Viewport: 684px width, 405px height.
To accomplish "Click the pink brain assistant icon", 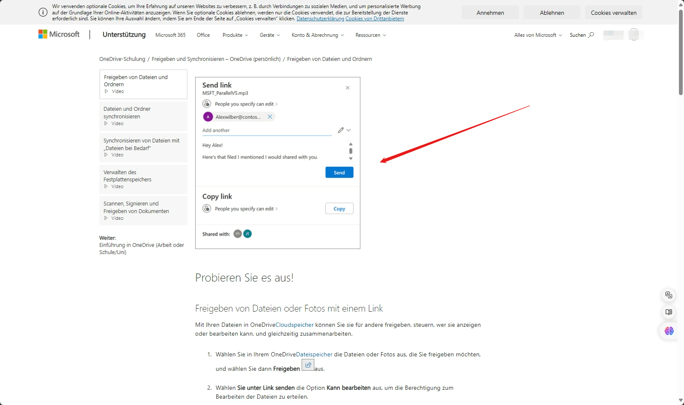I will click(x=669, y=331).
